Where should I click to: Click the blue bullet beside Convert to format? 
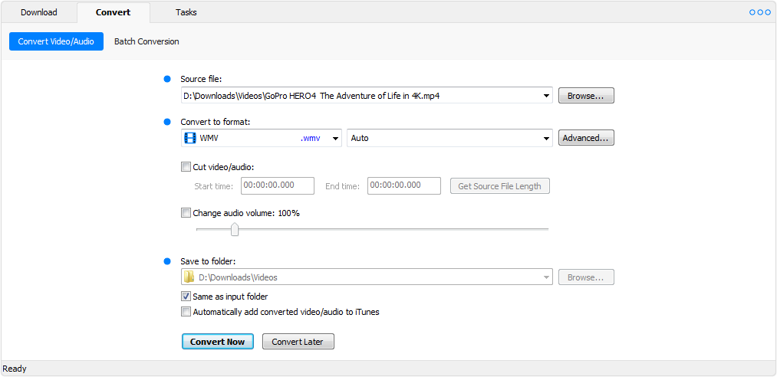[x=167, y=122]
